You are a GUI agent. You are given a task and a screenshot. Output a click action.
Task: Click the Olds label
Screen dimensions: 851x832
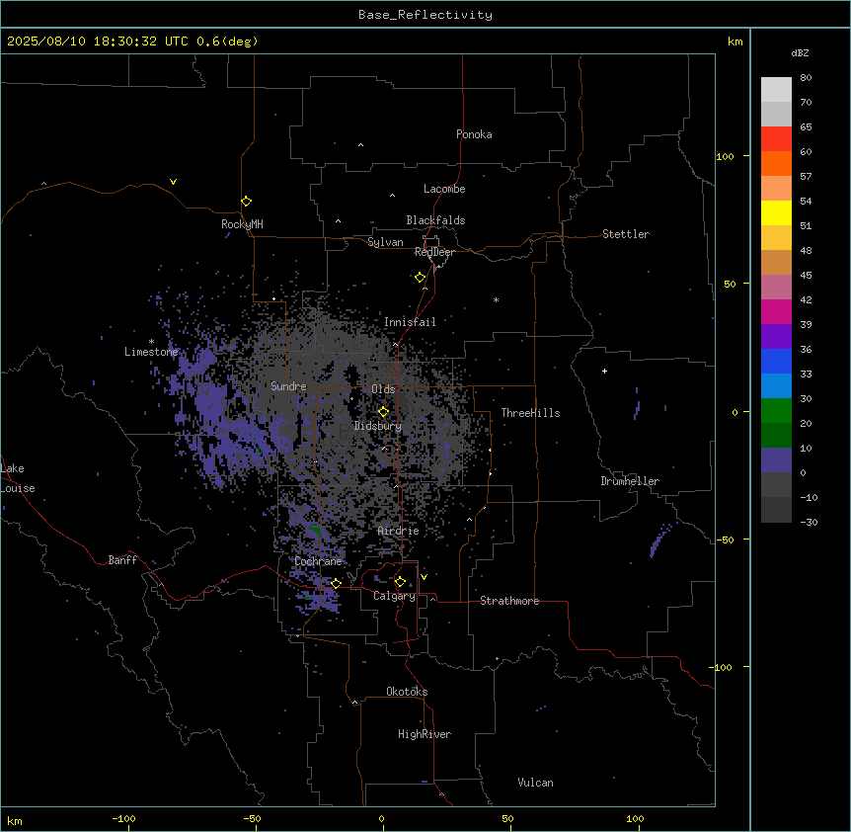point(383,389)
